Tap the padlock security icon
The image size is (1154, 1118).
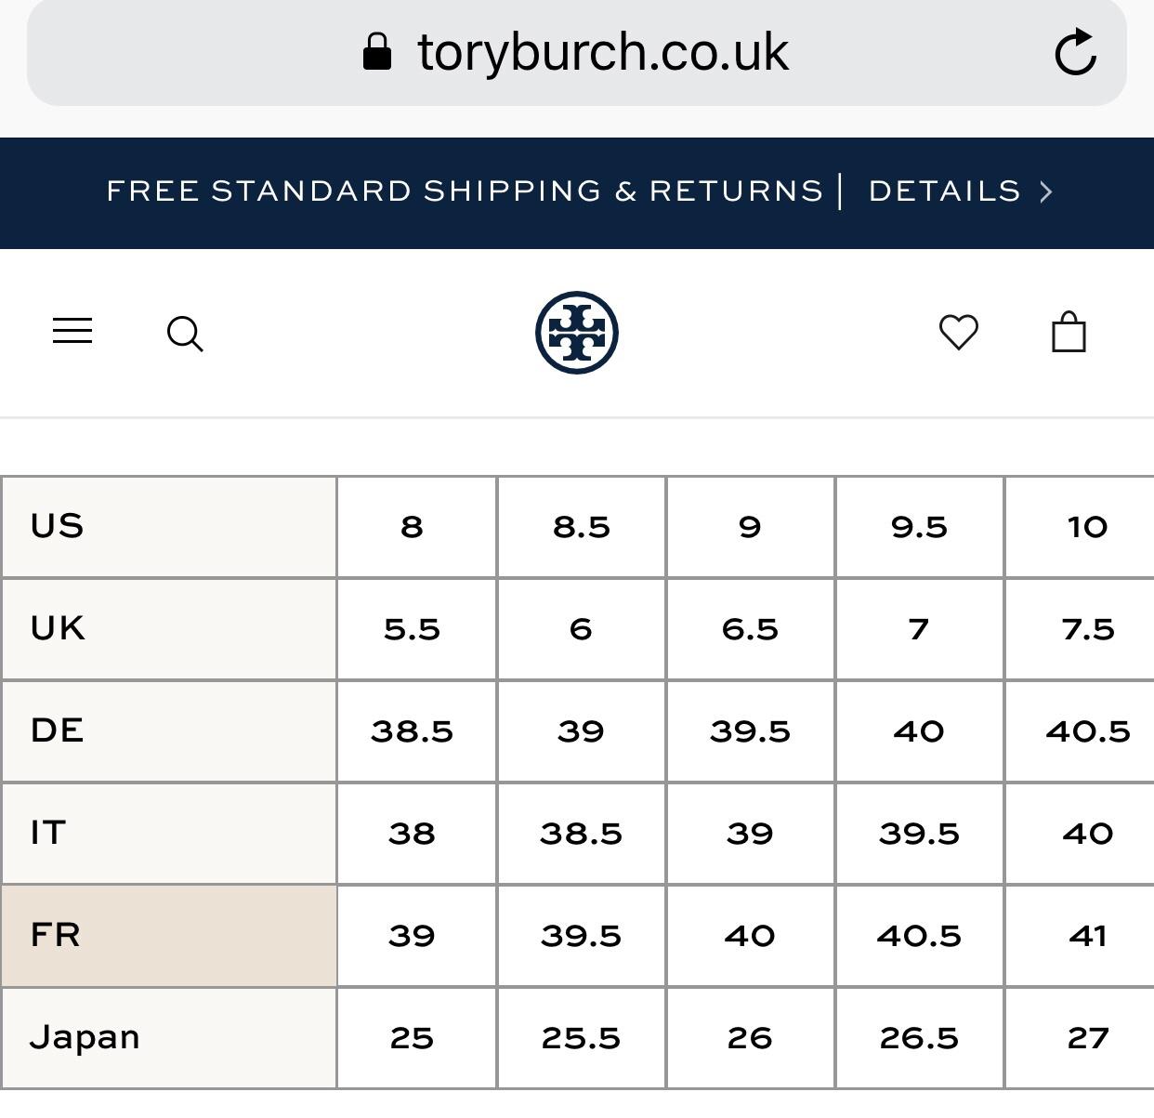(376, 52)
